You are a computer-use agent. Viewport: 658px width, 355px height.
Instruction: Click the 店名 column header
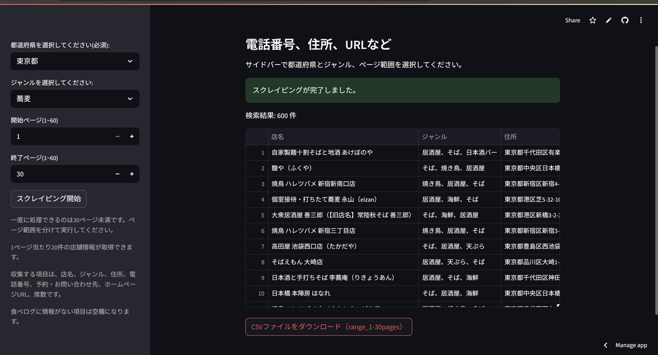pos(343,137)
